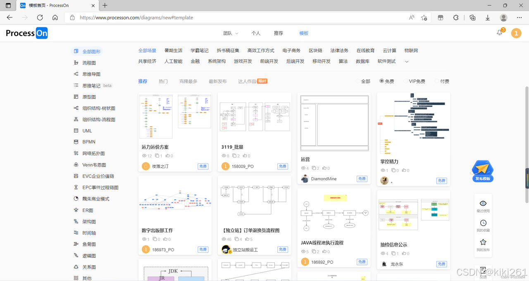Open the browser profile icon
This screenshot has width=529, height=281.
pyautogui.click(x=503, y=17)
